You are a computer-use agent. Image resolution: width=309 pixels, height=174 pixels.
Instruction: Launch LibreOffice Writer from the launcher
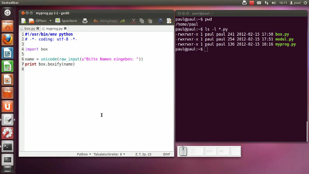pos(8,53)
